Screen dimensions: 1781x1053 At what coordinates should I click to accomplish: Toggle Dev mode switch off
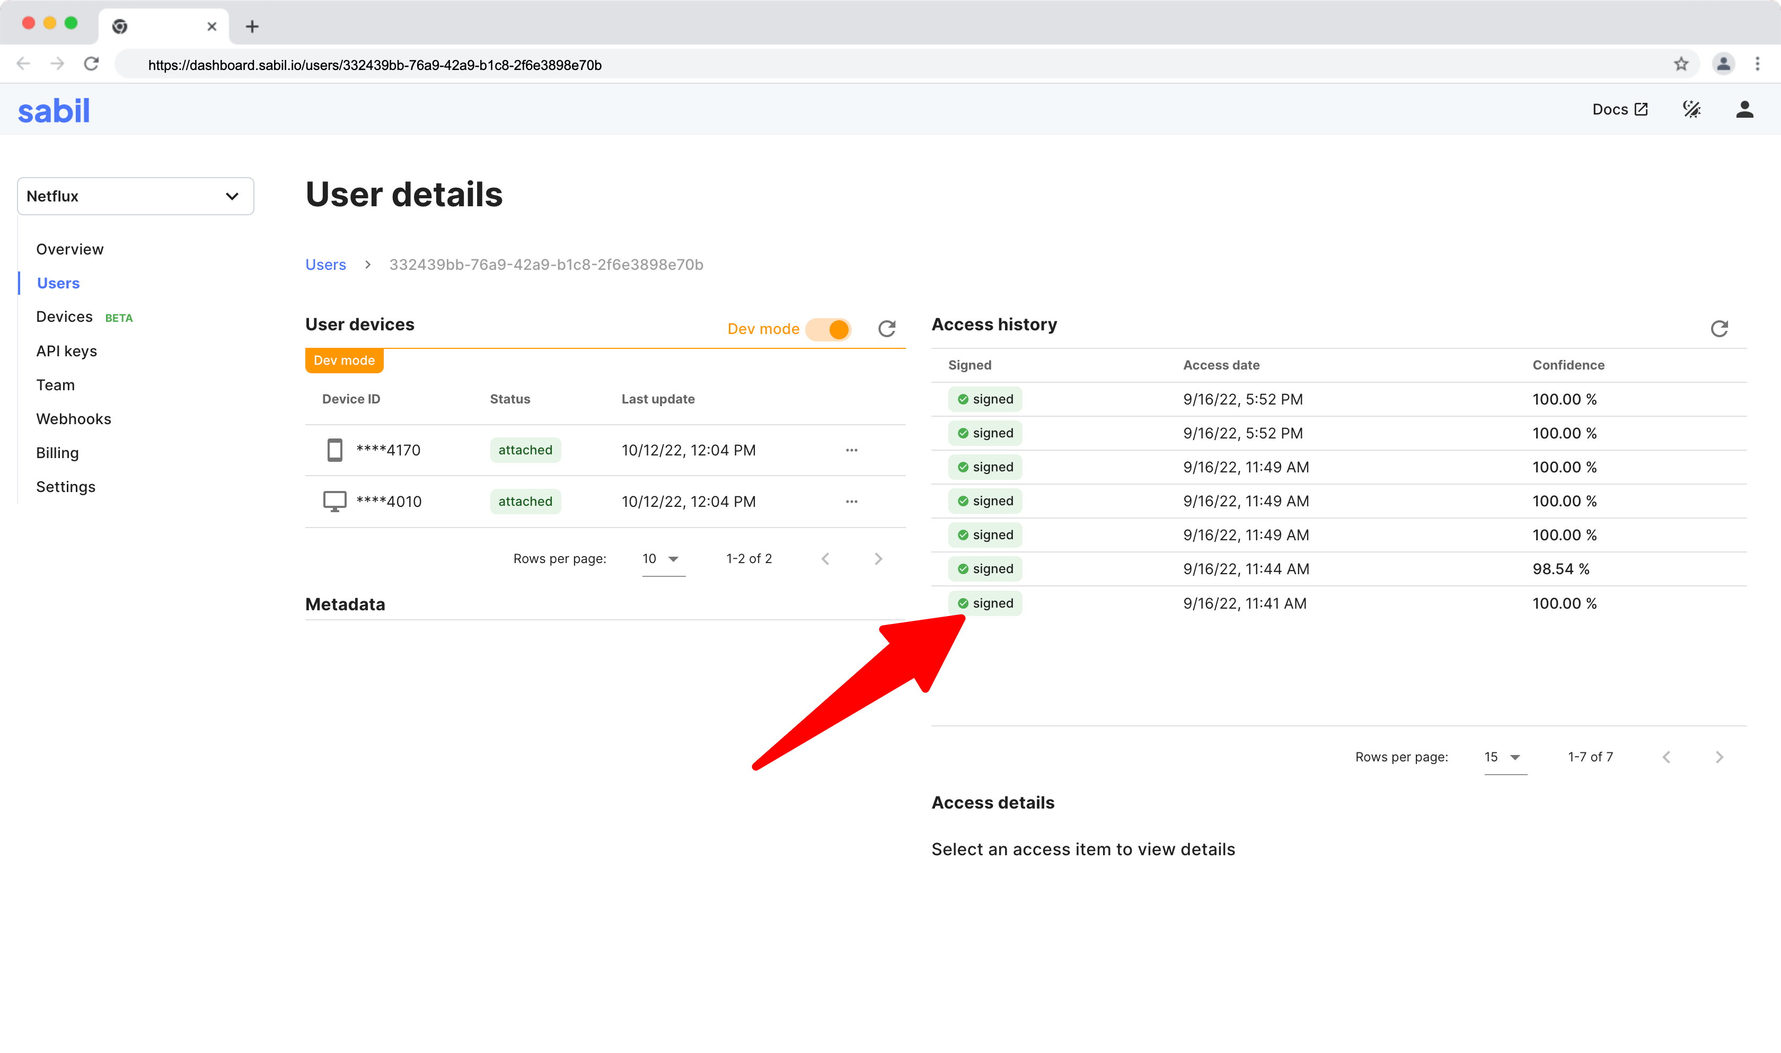[828, 329]
